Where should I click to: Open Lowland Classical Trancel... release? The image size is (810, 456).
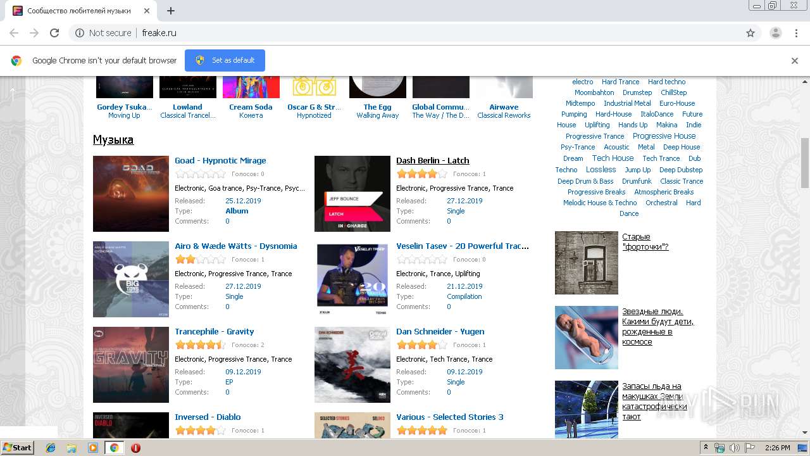point(187,98)
